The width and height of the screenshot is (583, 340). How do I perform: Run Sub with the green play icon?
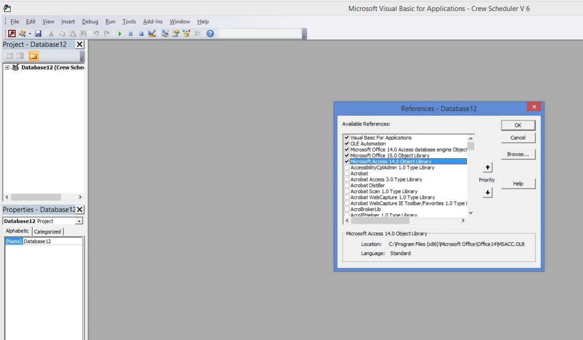(x=120, y=34)
